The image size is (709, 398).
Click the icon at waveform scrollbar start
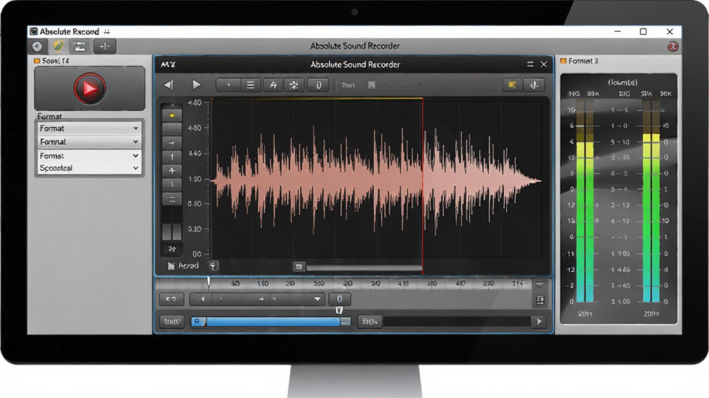(x=298, y=267)
